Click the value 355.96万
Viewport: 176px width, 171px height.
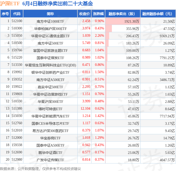[133, 29]
